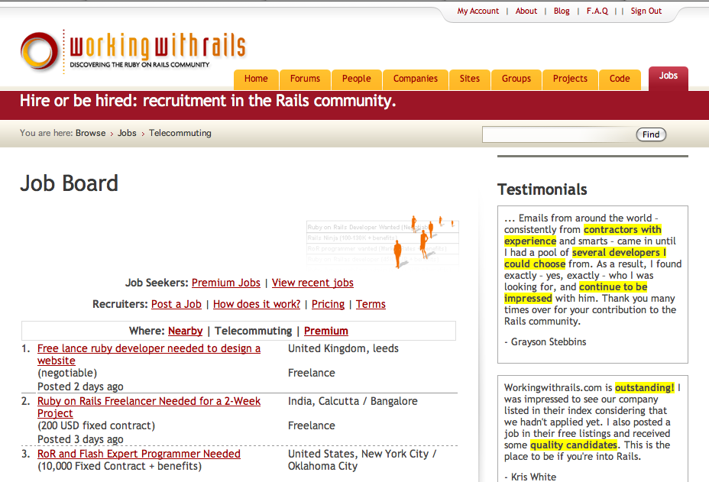Click the Job Board heading
Screen dimensions: 709x482
pyautogui.click(x=70, y=183)
